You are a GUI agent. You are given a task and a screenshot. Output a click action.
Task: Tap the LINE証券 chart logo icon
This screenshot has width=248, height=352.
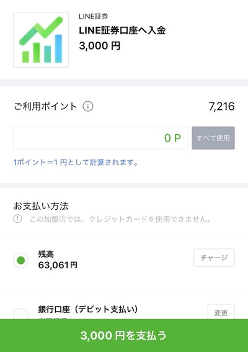[x=41, y=40]
